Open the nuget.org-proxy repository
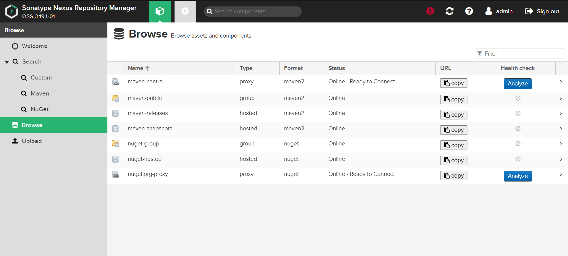The width and height of the screenshot is (568, 256). click(x=148, y=174)
